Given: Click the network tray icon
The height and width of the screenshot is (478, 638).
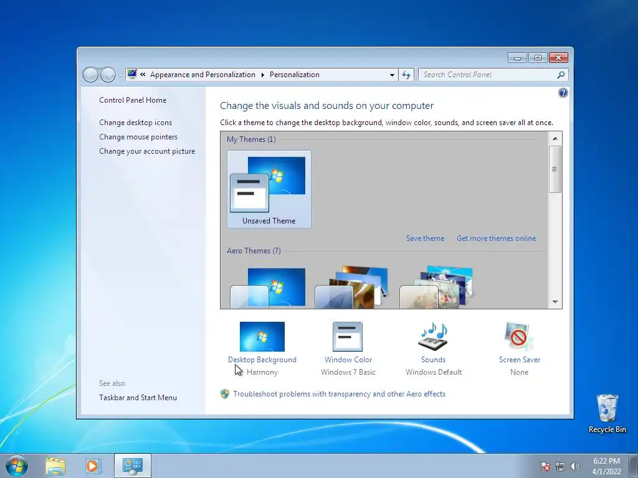Looking at the screenshot, I should pos(560,466).
